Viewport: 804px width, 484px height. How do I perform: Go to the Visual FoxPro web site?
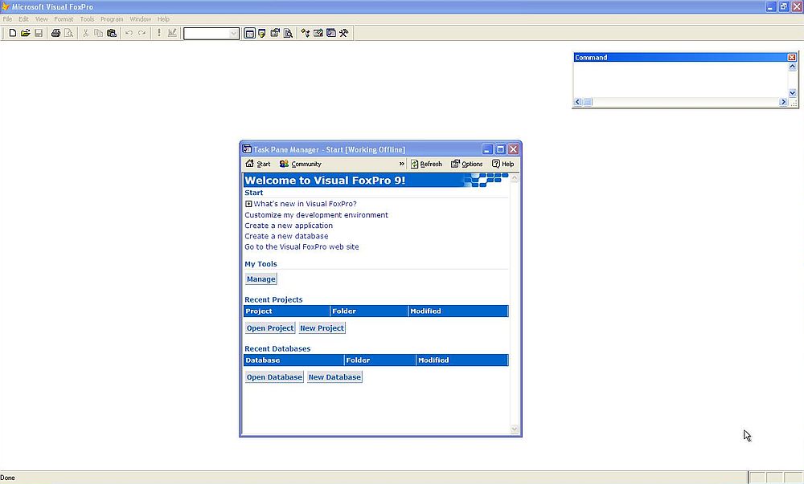coord(302,246)
